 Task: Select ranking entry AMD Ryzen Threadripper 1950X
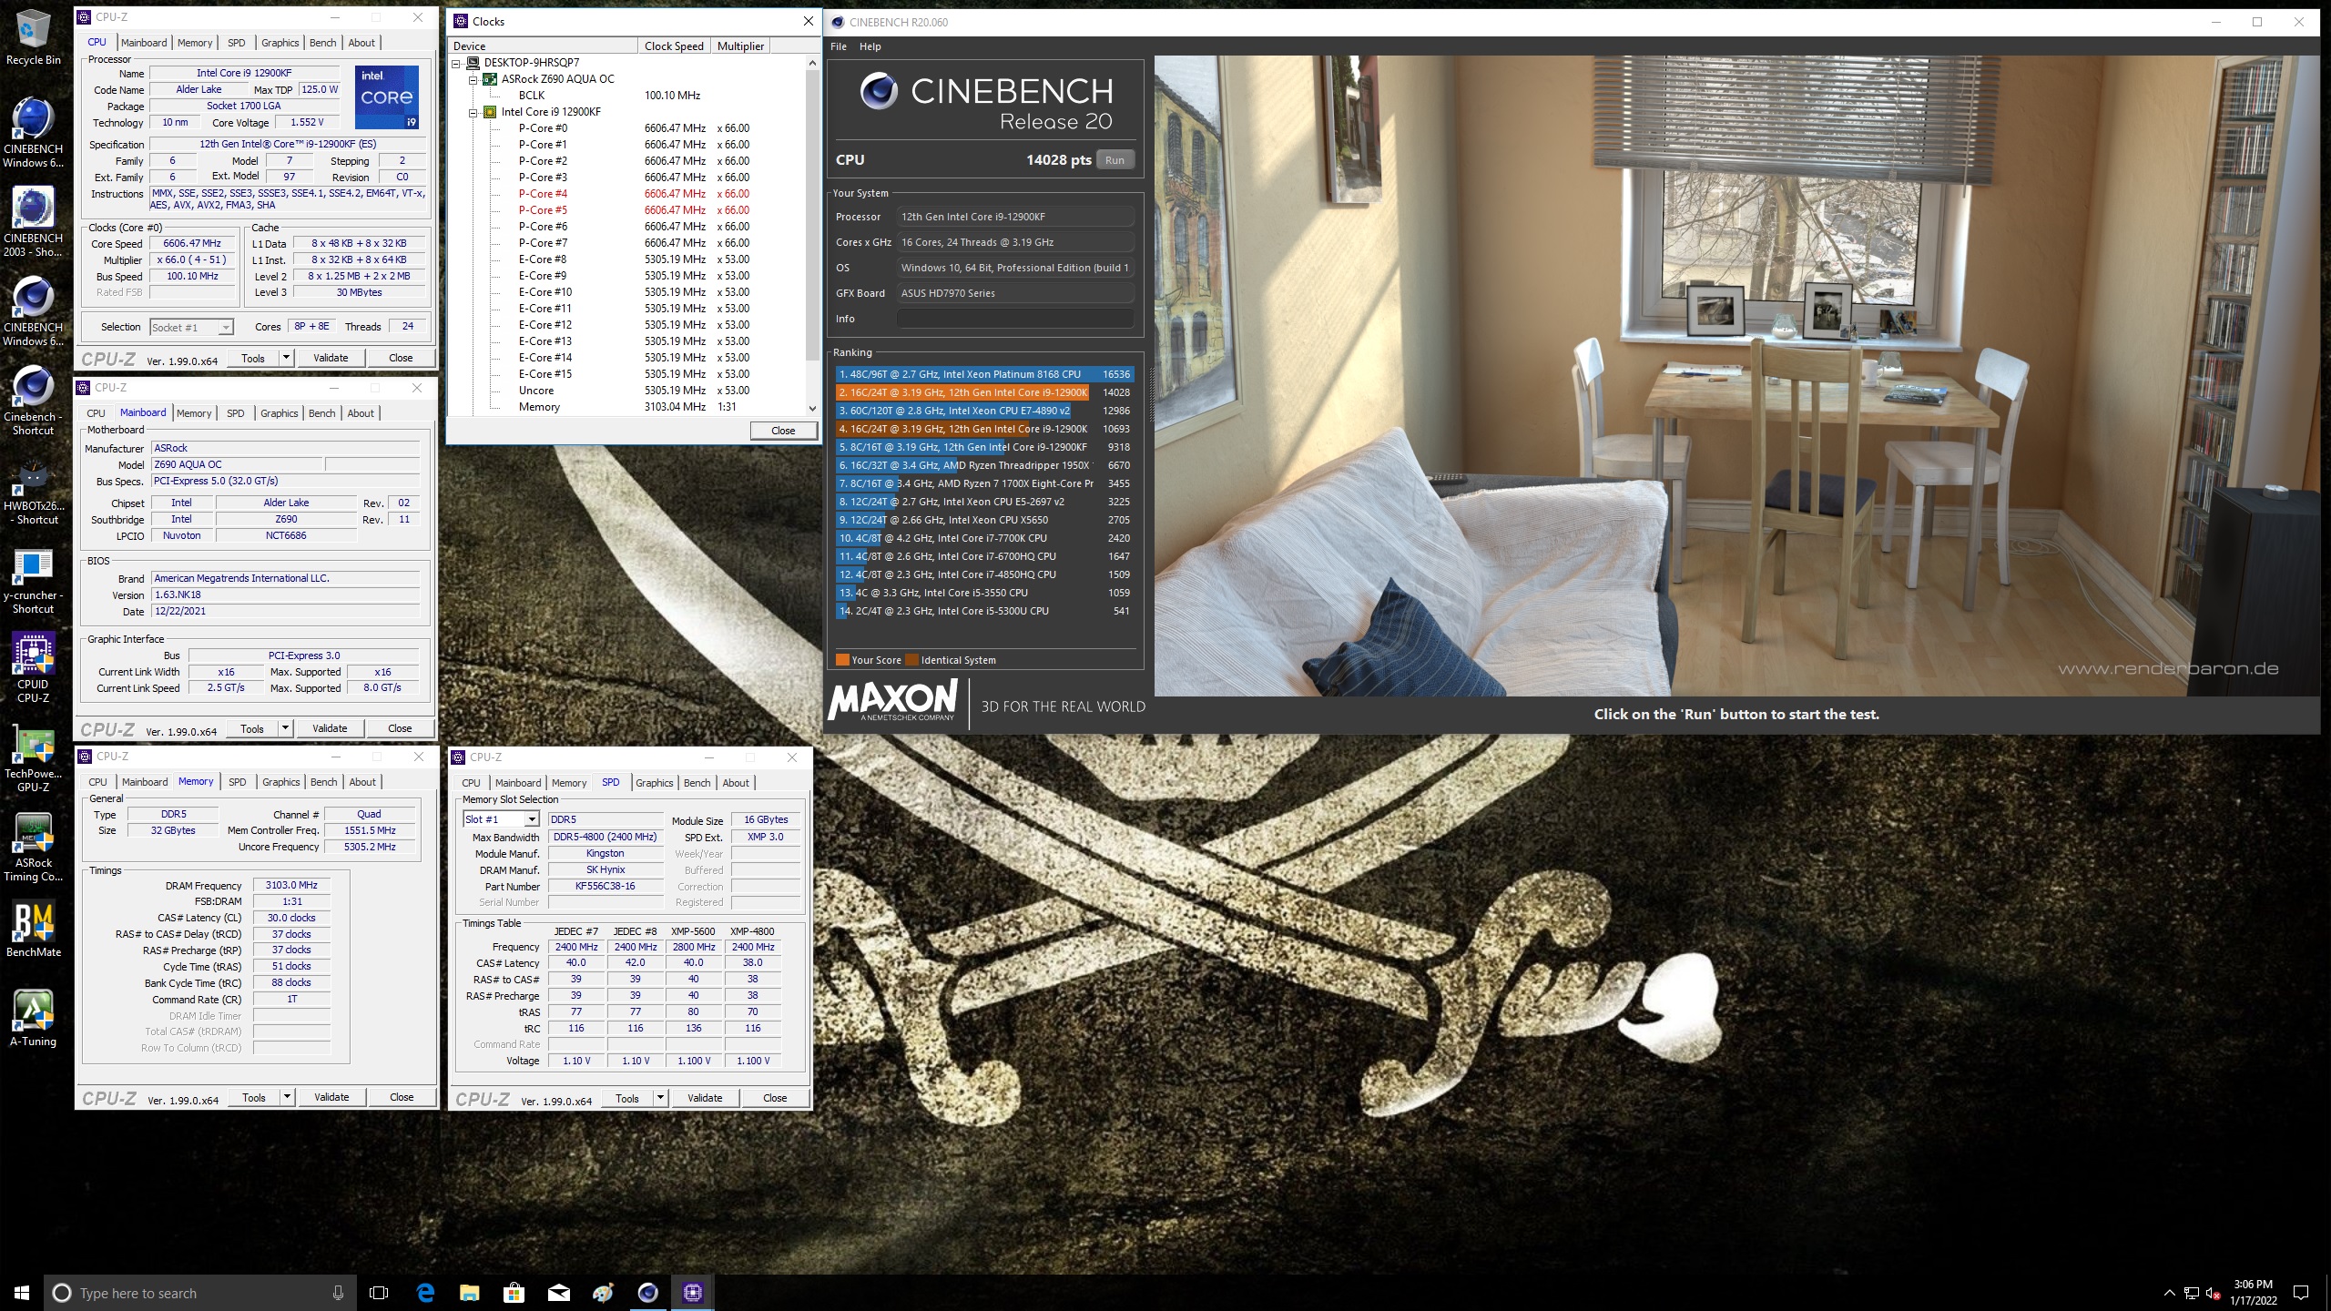point(983,465)
